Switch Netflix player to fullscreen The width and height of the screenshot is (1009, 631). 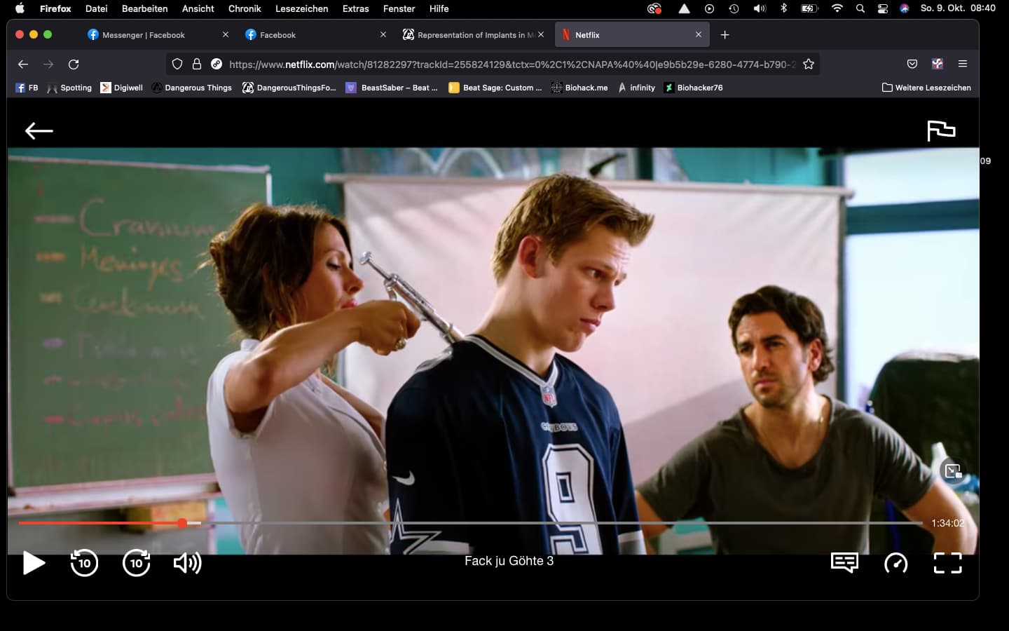[x=947, y=563]
